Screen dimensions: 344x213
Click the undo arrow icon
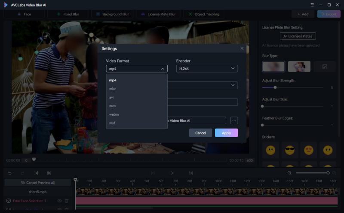click(x=9, y=173)
